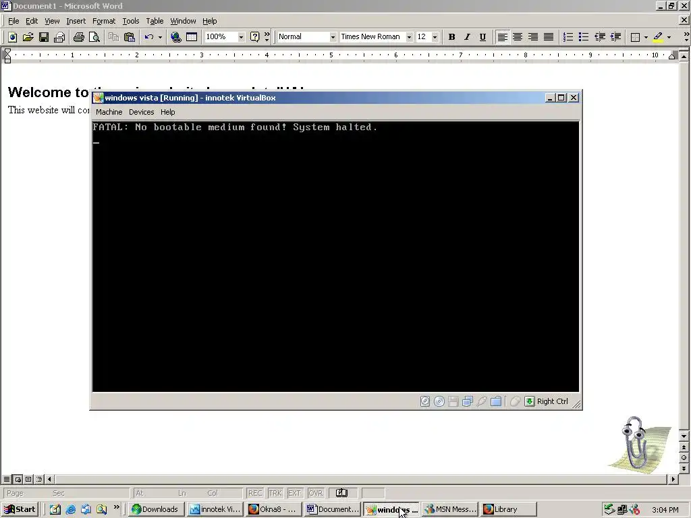Image resolution: width=691 pixels, height=518 pixels.
Task: Click the Word horizontal scrollbar right arrow
Action: (x=673, y=479)
